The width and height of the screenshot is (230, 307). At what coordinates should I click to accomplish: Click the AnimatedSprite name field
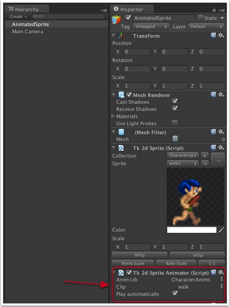pyautogui.click(x=164, y=18)
